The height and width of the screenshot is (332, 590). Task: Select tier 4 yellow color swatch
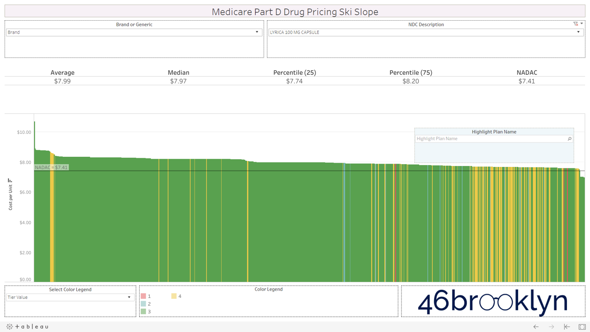click(174, 296)
